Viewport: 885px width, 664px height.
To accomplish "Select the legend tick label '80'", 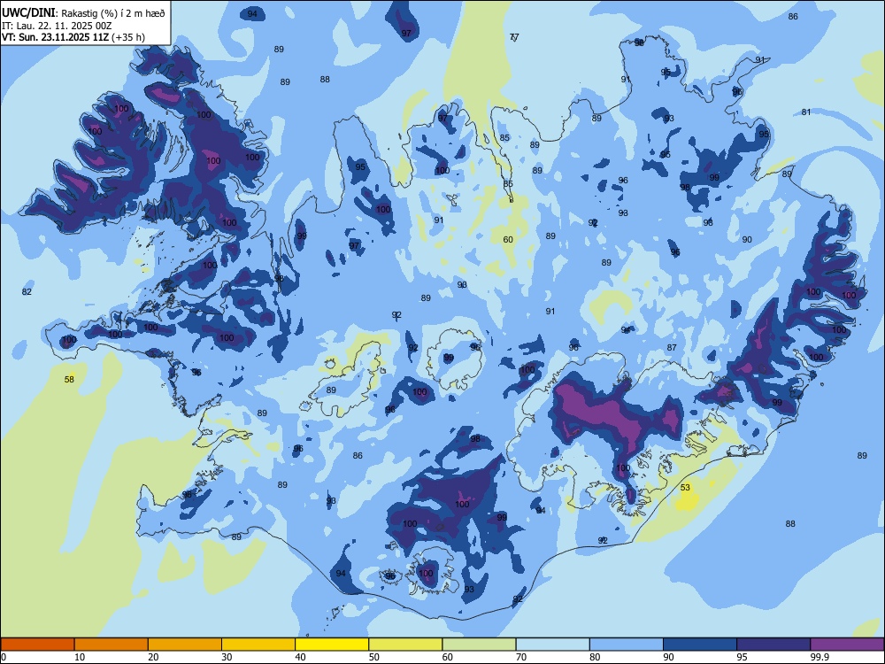I will click(x=595, y=657).
